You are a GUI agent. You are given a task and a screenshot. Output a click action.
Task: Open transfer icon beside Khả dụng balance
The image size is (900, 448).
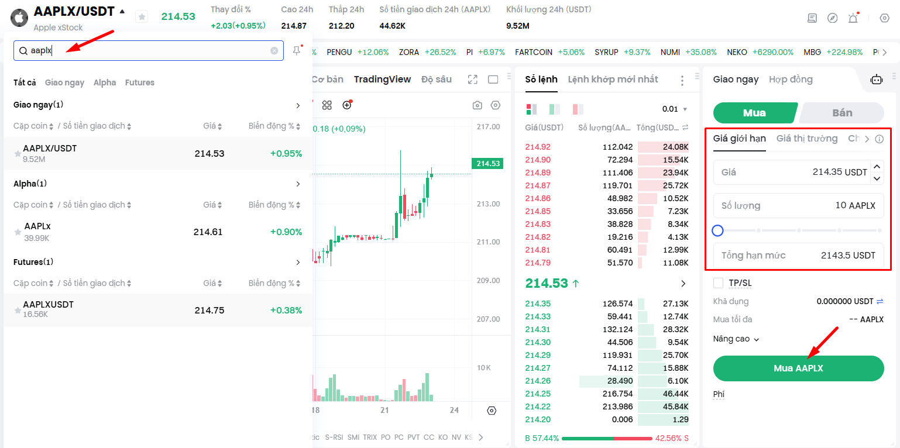pos(880,302)
